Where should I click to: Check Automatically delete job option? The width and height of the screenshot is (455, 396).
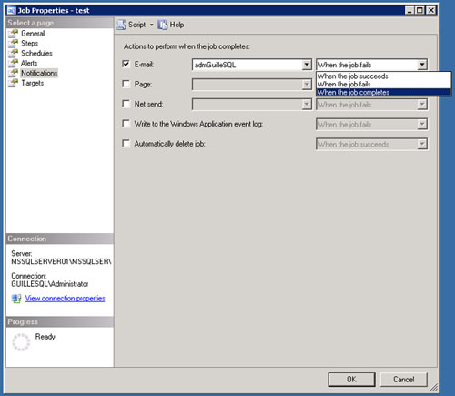(126, 143)
